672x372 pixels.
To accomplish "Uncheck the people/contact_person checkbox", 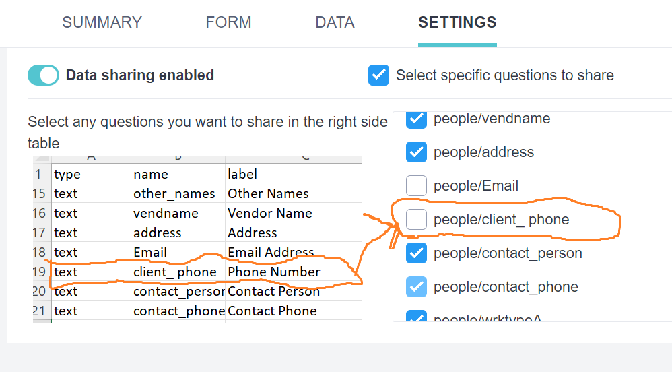I will coord(417,253).
